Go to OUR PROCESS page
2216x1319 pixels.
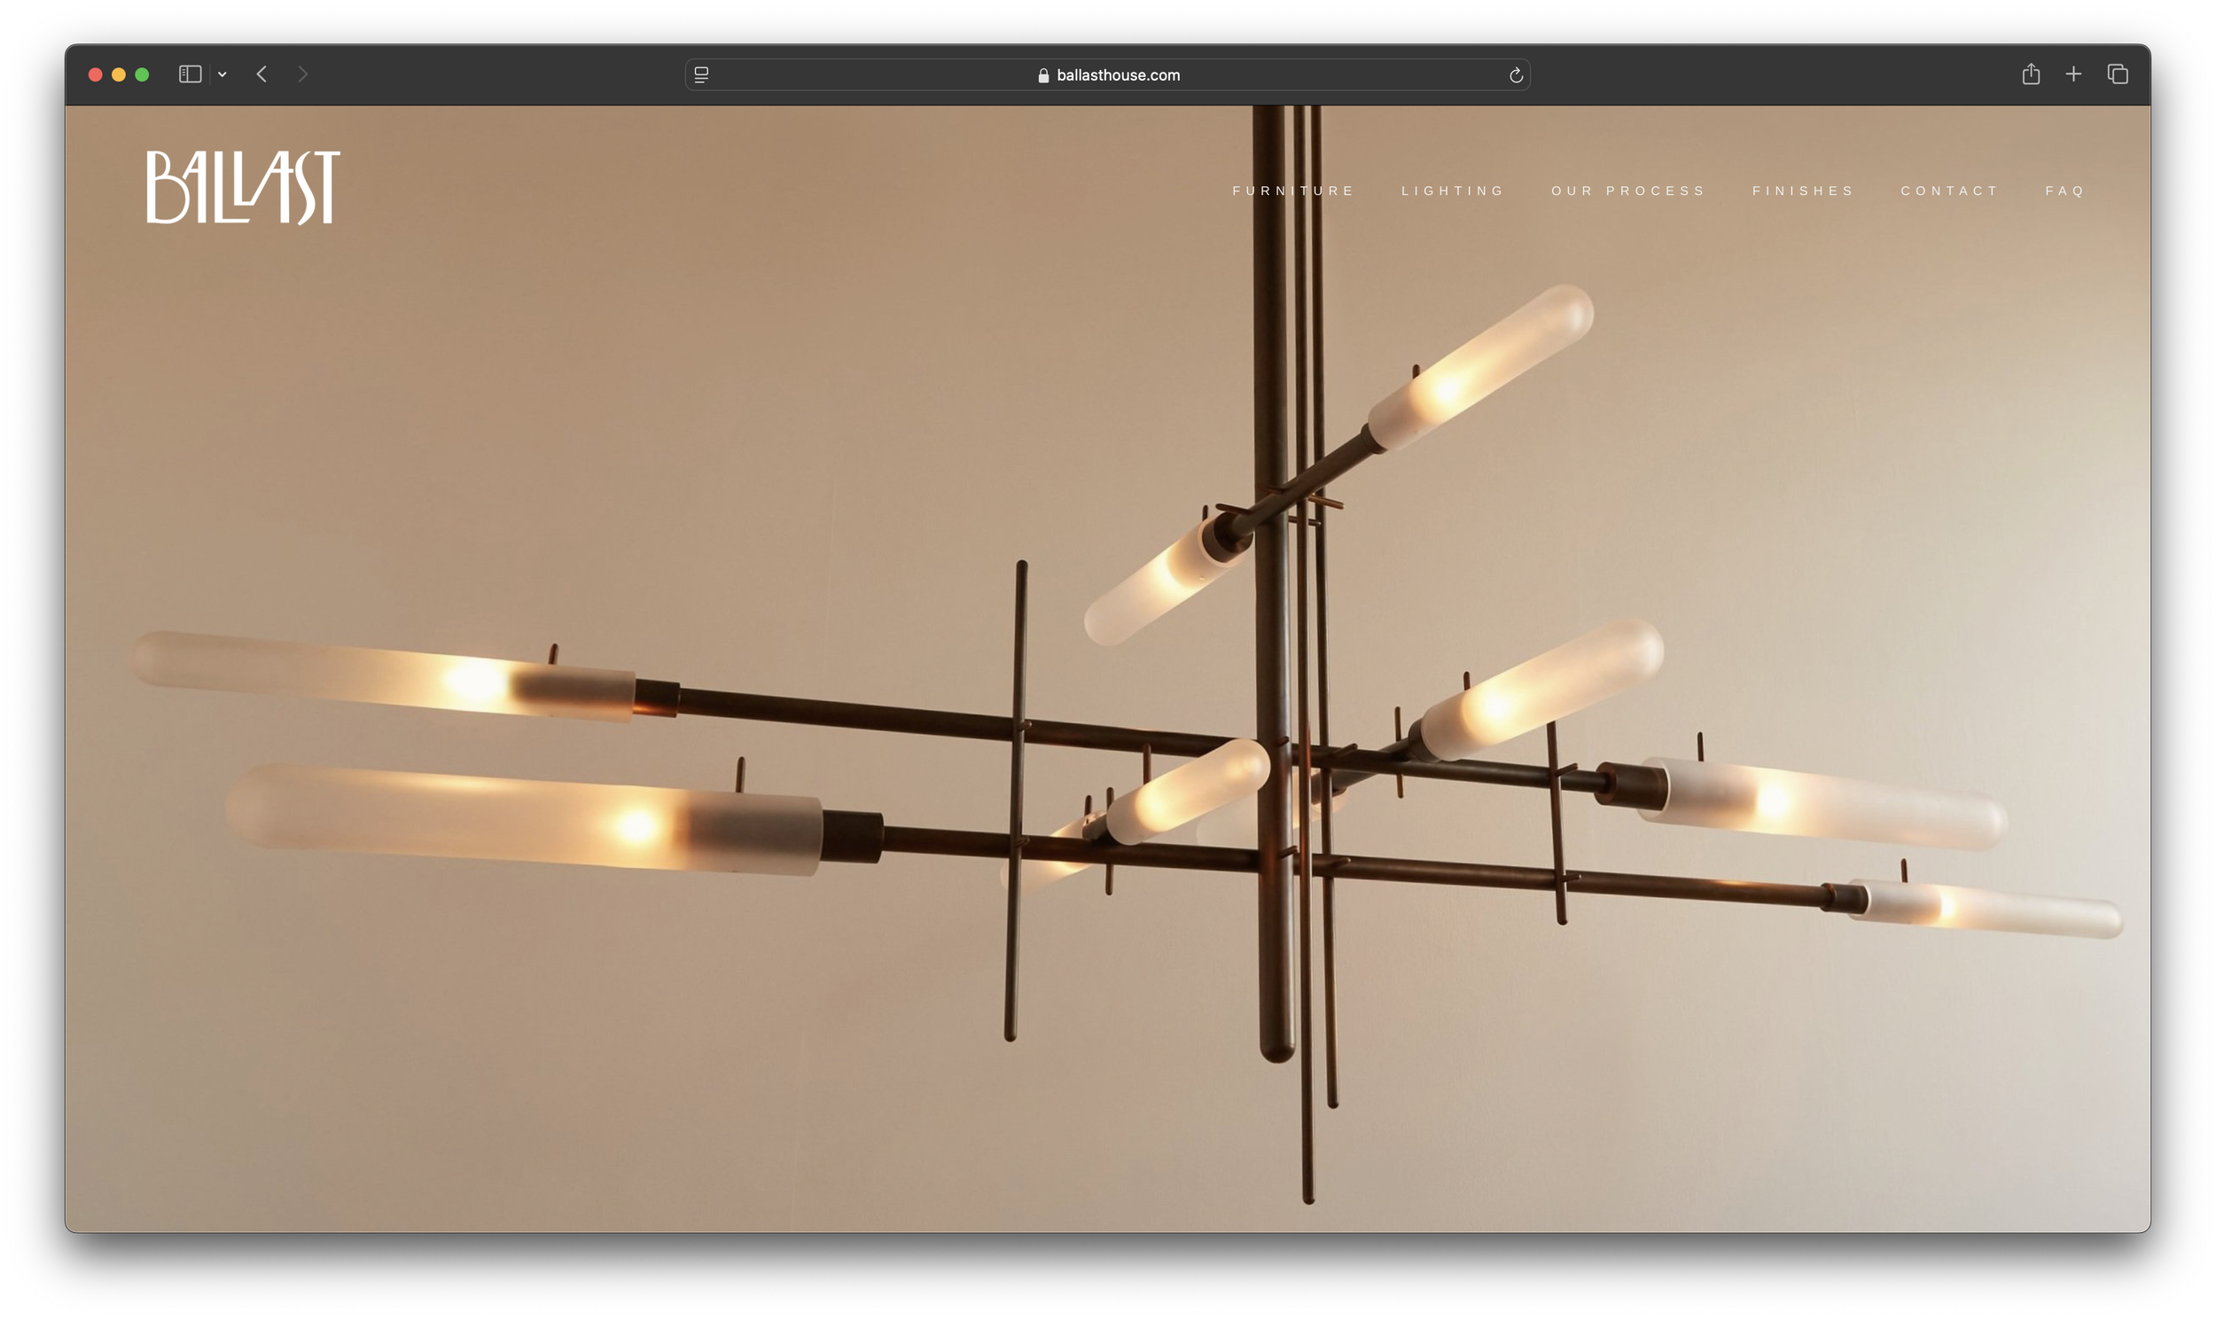click(x=1627, y=191)
